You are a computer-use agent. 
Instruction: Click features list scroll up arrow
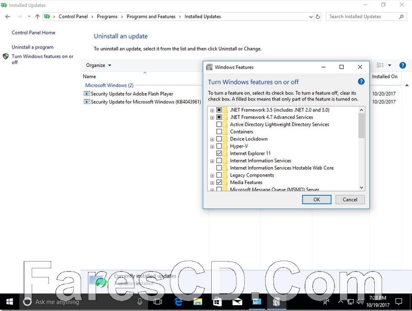click(x=361, y=110)
